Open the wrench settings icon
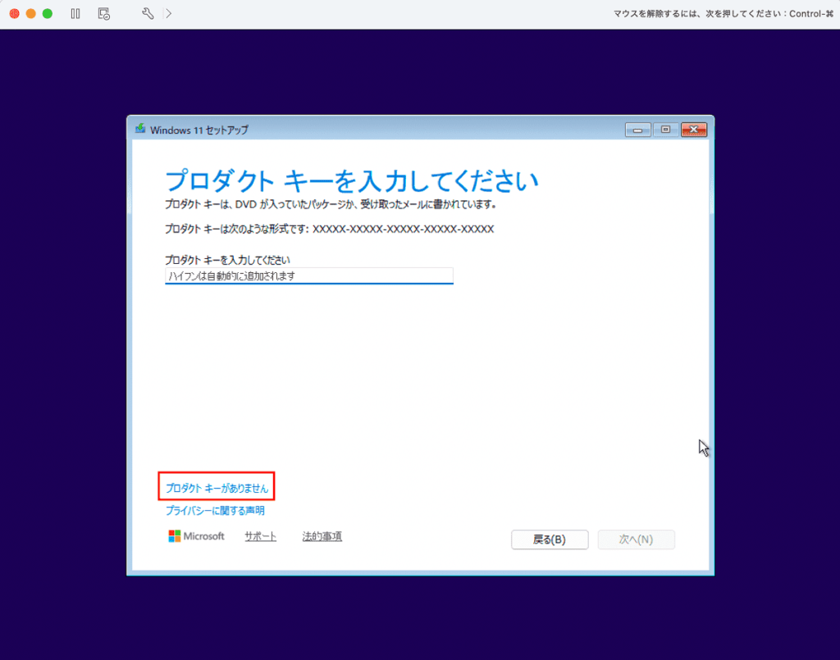840x660 pixels. coord(148,13)
